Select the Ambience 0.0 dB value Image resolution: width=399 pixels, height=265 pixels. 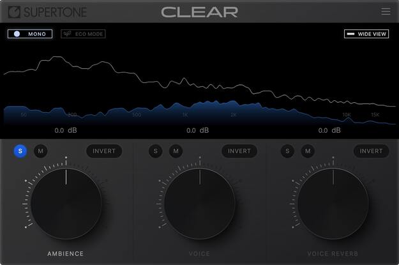(66, 130)
